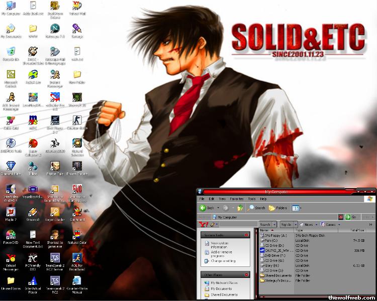Image resolution: width=377 pixels, height=301 pixels.
Task: Click the Up folder toolbar icon
Action: (x=240, y=208)
